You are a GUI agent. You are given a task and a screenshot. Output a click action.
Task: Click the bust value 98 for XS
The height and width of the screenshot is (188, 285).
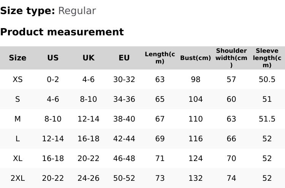click(195, 79)
